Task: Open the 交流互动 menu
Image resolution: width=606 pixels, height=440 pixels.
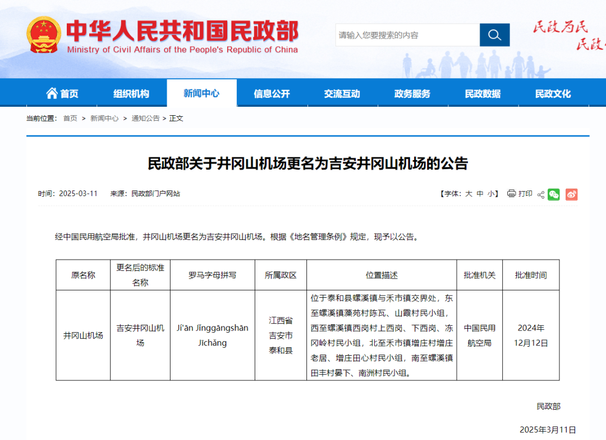Action: click(x=342, y=93)
